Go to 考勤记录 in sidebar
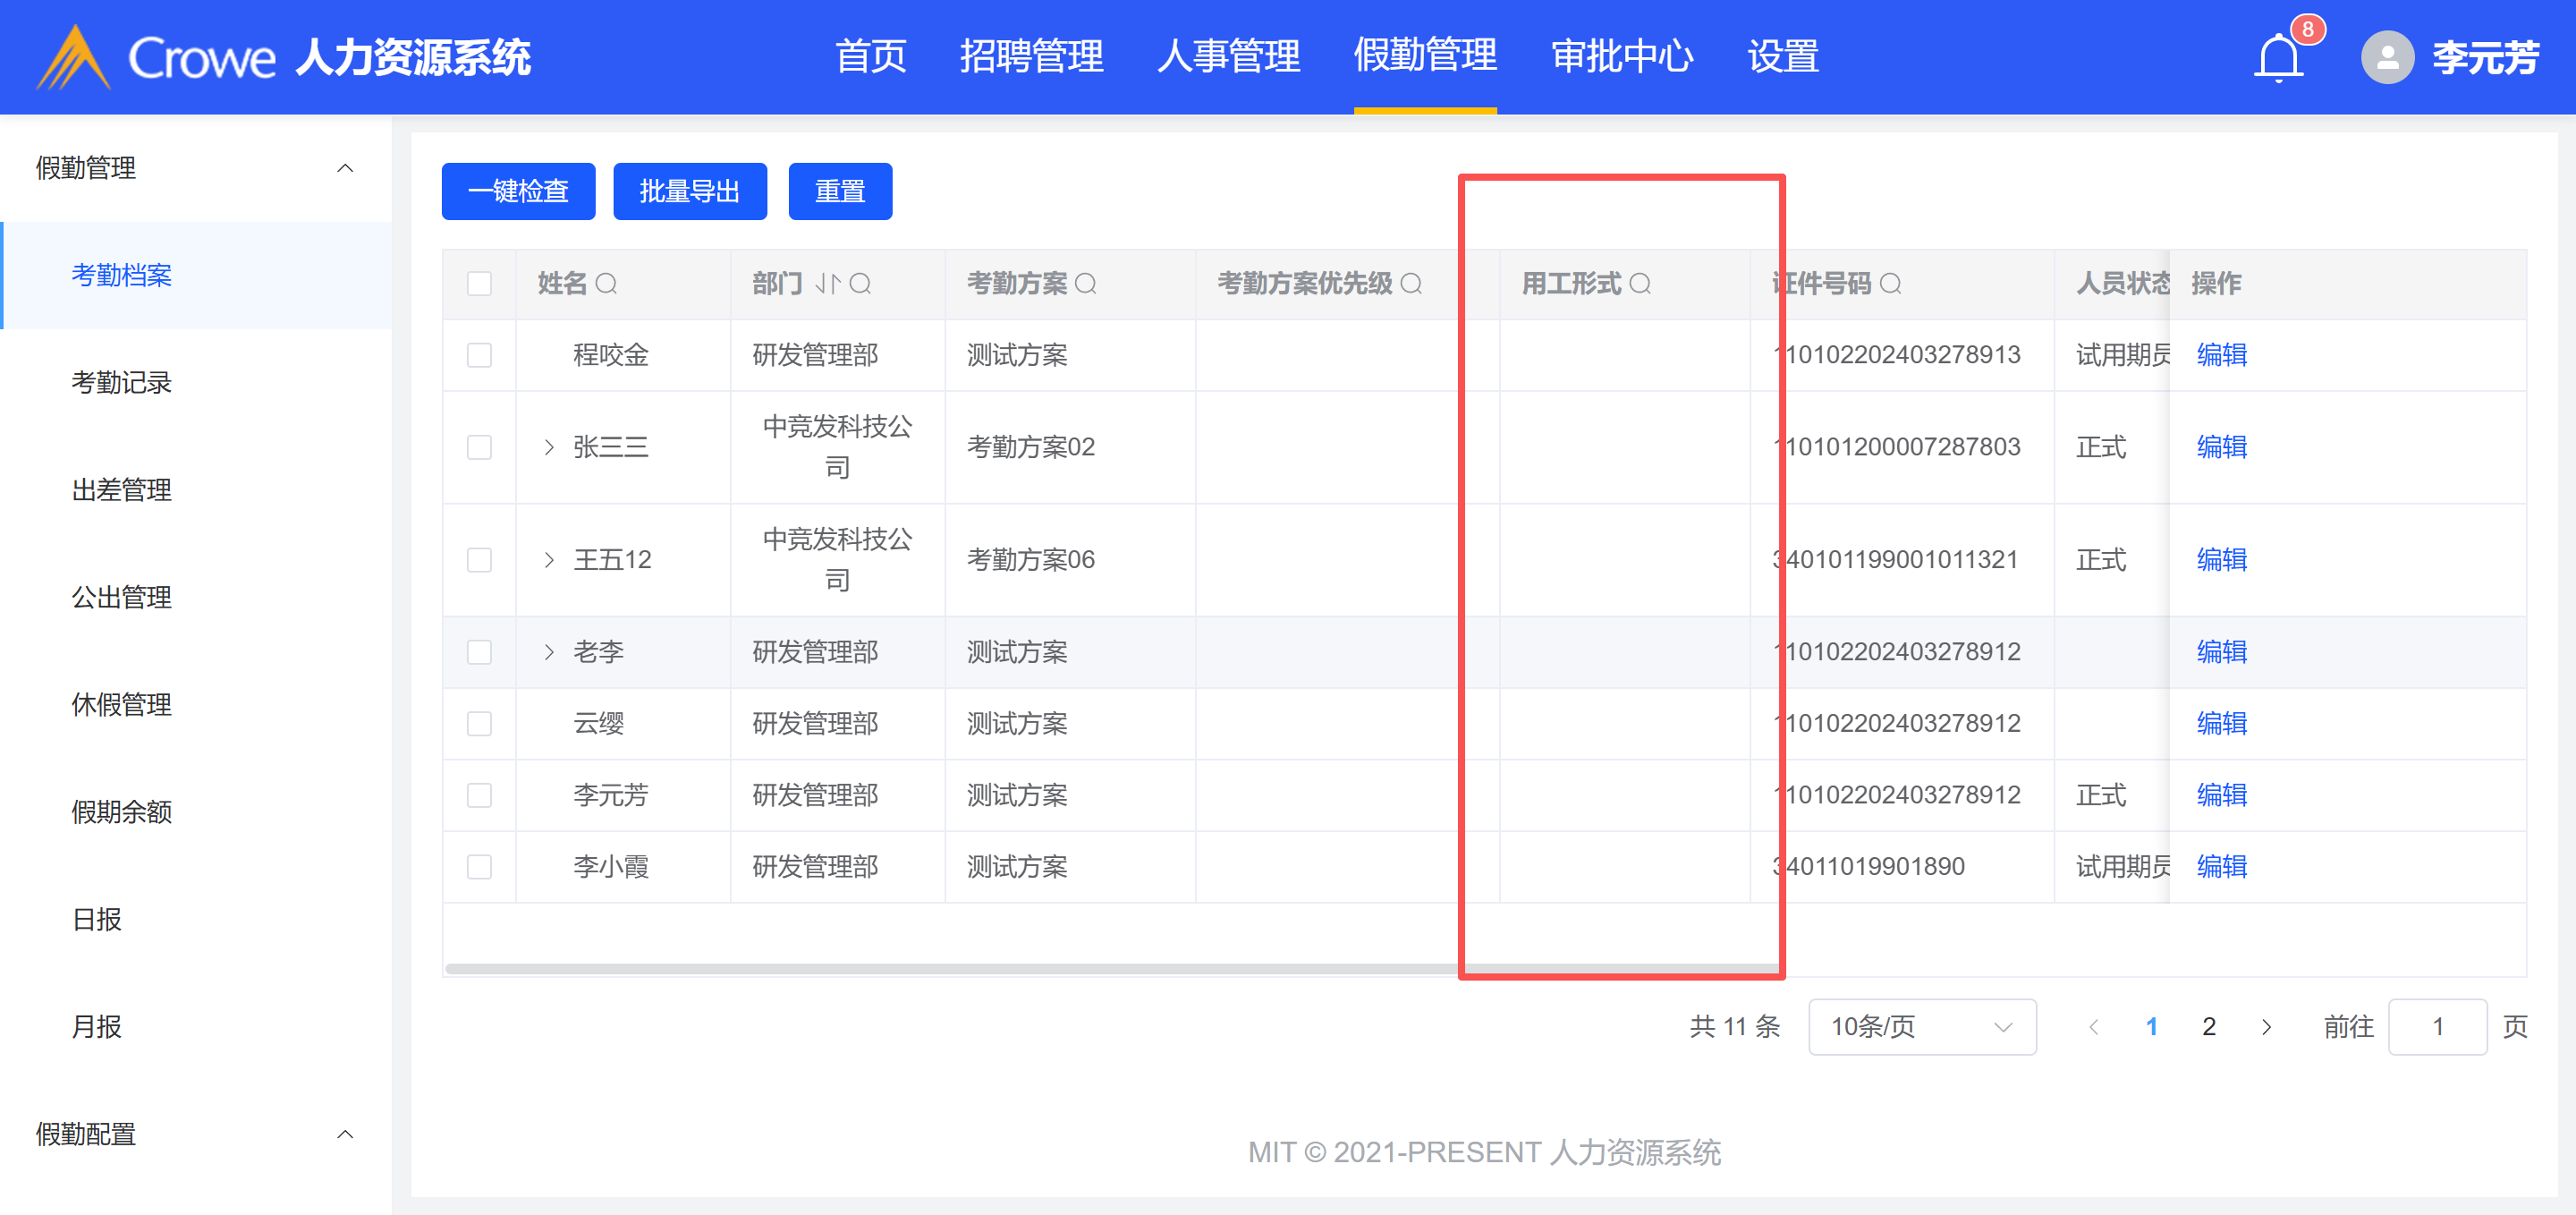This screenshot has width=2576, height=1215. [x=122, y=382]
